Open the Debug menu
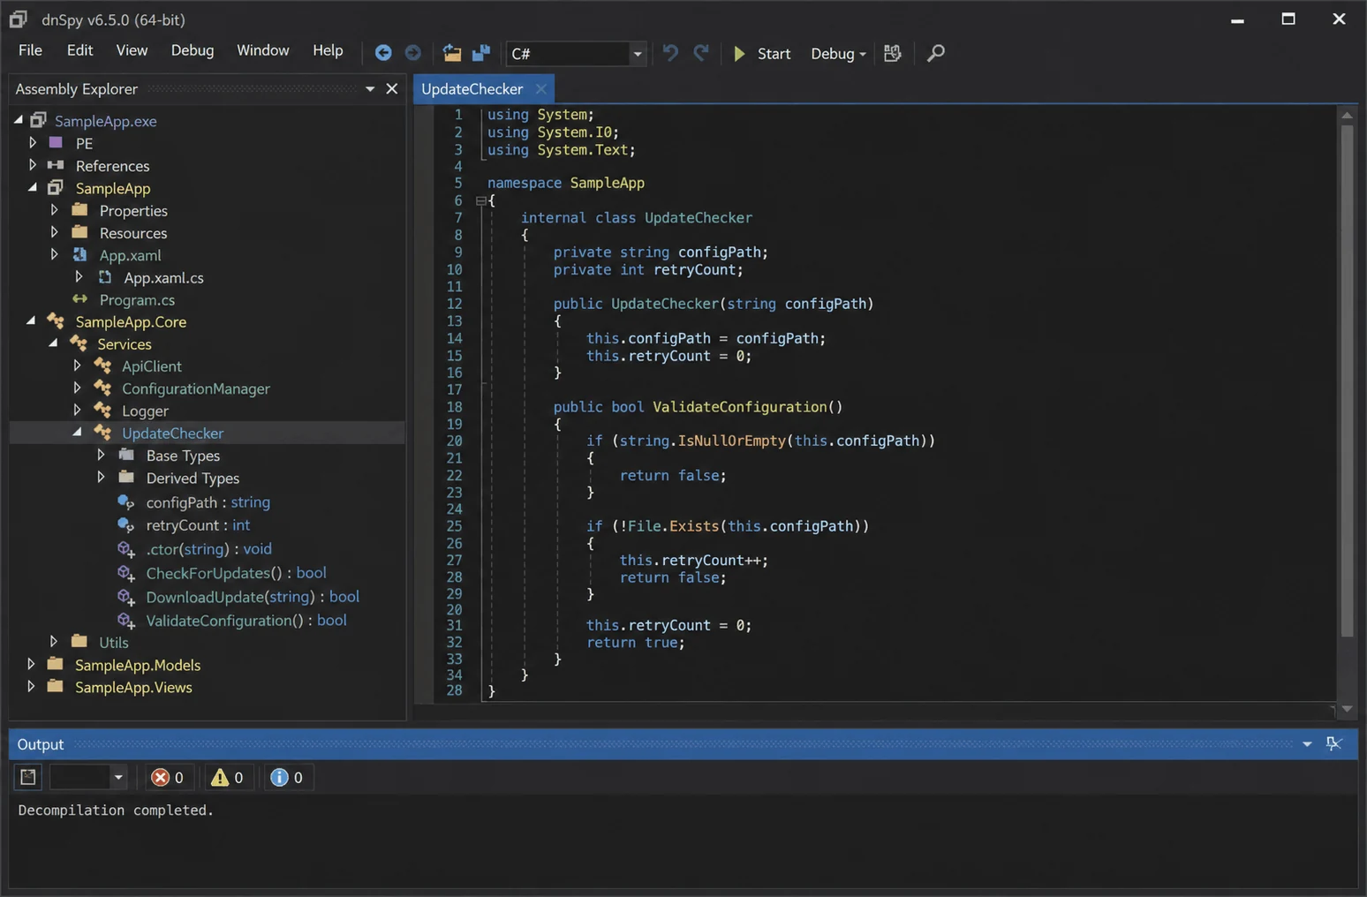Screen dimensions: 1367x897 click(x=193, y=50)
